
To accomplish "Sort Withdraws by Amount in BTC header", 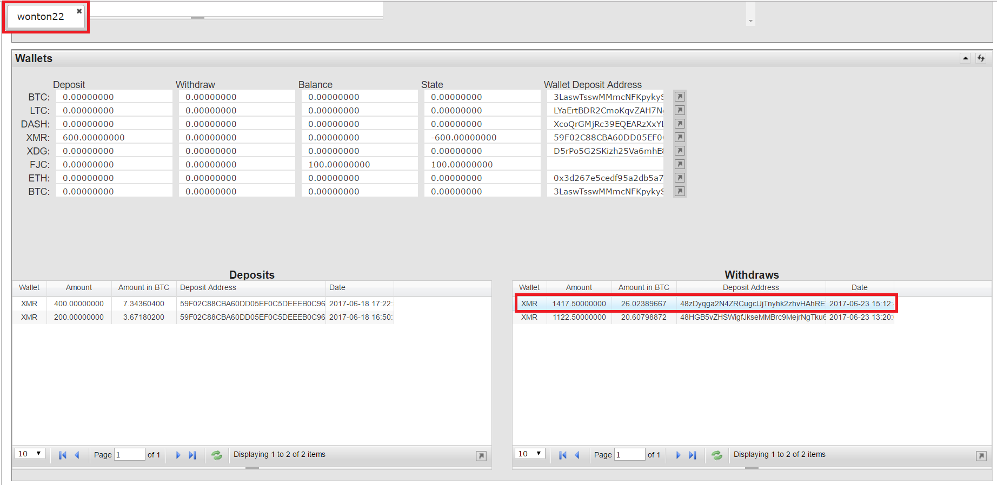I will (644, 288).
